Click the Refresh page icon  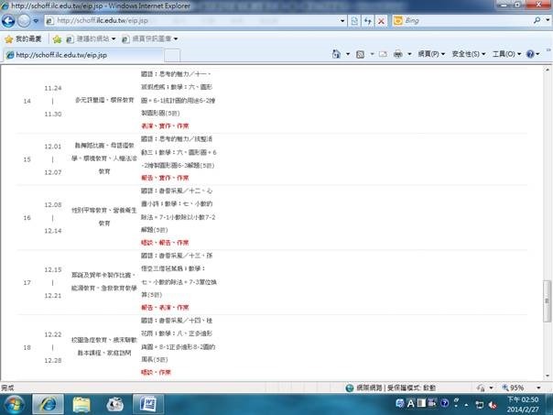[367, 19]
